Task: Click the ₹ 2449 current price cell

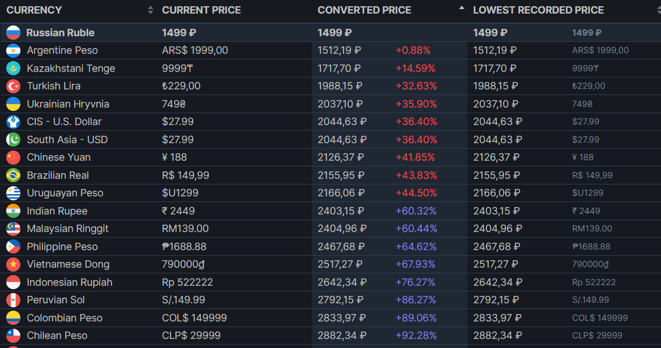Action: tap(178, 211)
